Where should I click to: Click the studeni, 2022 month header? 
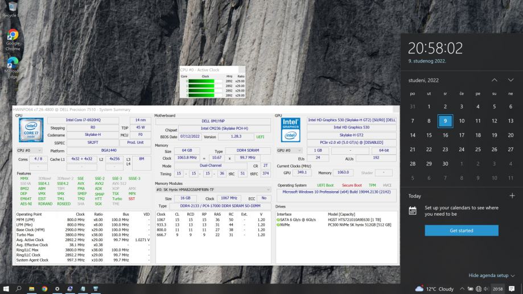point(425,80)
